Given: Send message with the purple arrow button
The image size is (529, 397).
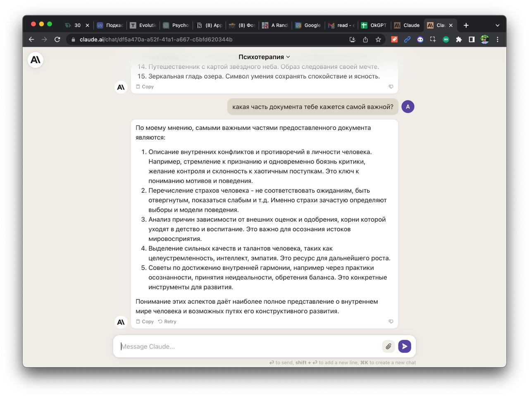Looking at the screenshot, I should (x=405, y=346).
